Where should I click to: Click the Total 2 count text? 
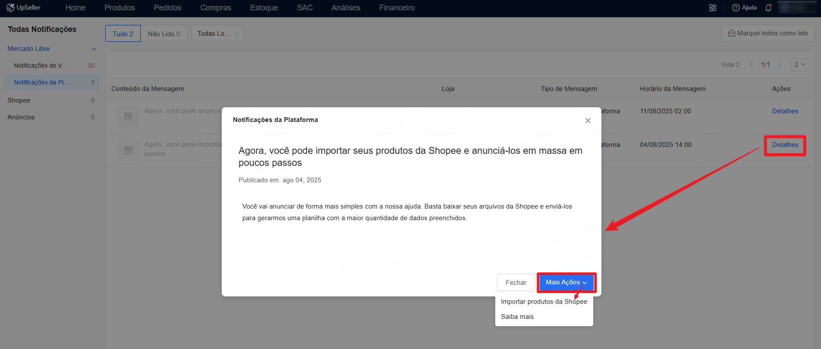point(730,65)
